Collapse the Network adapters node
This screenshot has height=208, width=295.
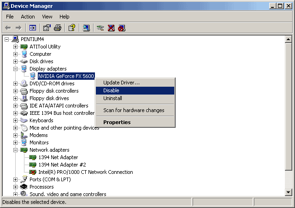click(15, 150)
